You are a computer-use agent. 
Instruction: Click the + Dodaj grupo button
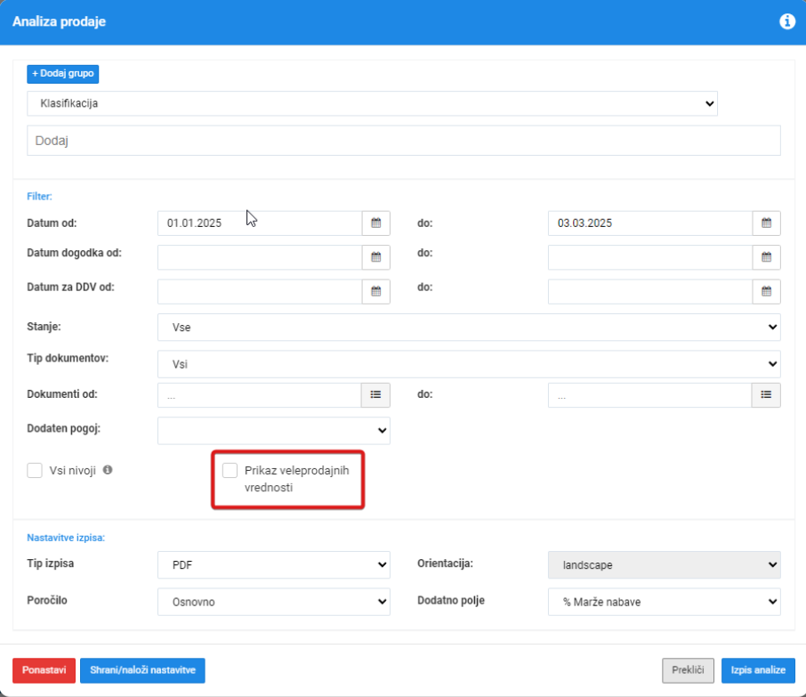pyautogui.click(x=62, y=74)
